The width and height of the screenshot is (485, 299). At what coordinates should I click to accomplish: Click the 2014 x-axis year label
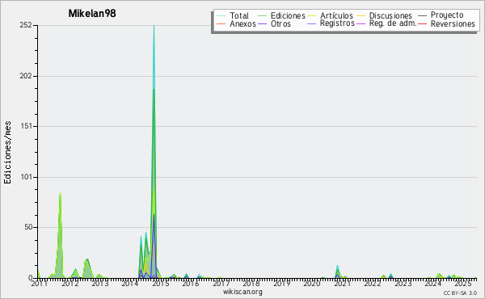[x=130, y=283]
